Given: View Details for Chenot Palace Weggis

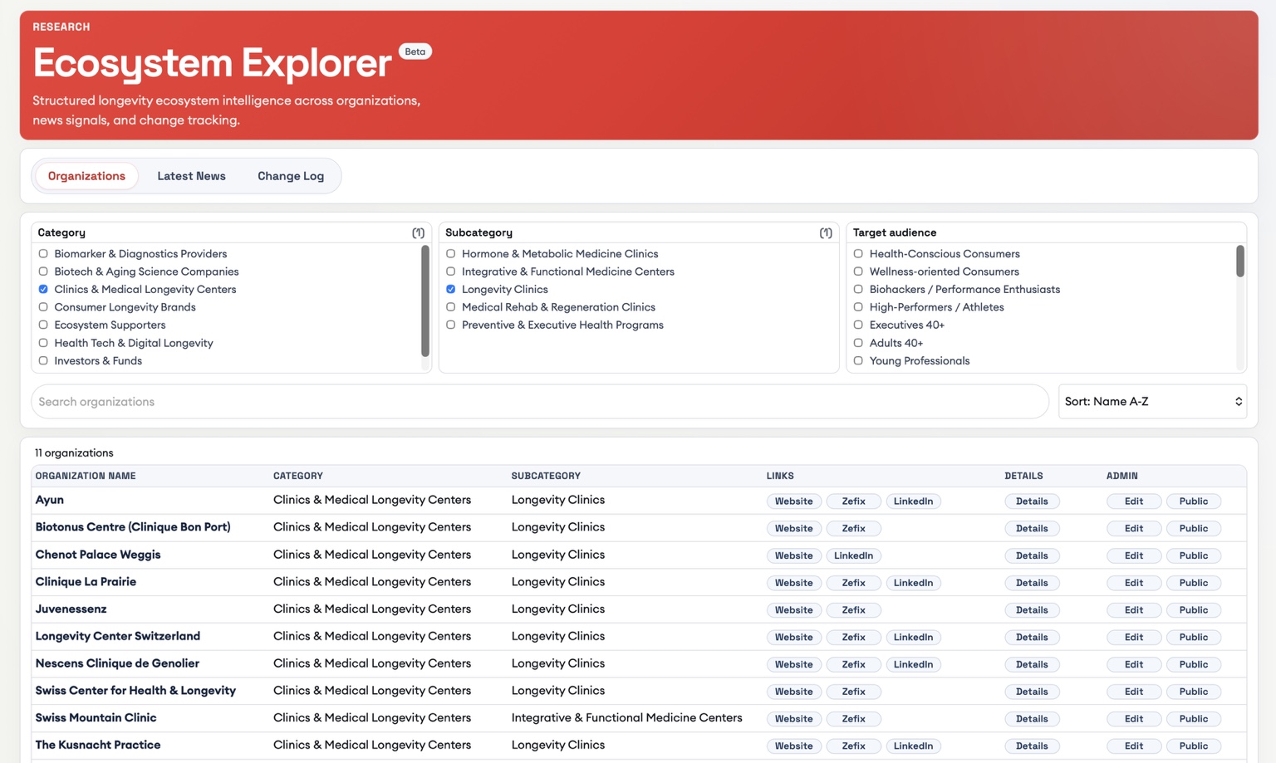Looking at the screenshot, I should (1032, 555).
